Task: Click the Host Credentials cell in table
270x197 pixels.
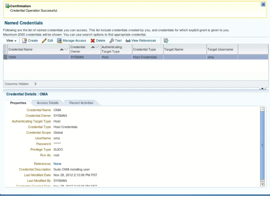Action: point(148,57)
